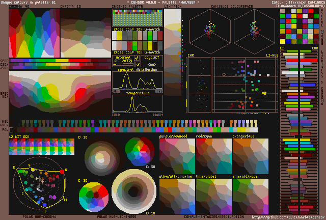The height and width of the screenshot is (220, 326).
Task: Click the 'USEFUL MIXES' vertical label
Action: point(322,26)
